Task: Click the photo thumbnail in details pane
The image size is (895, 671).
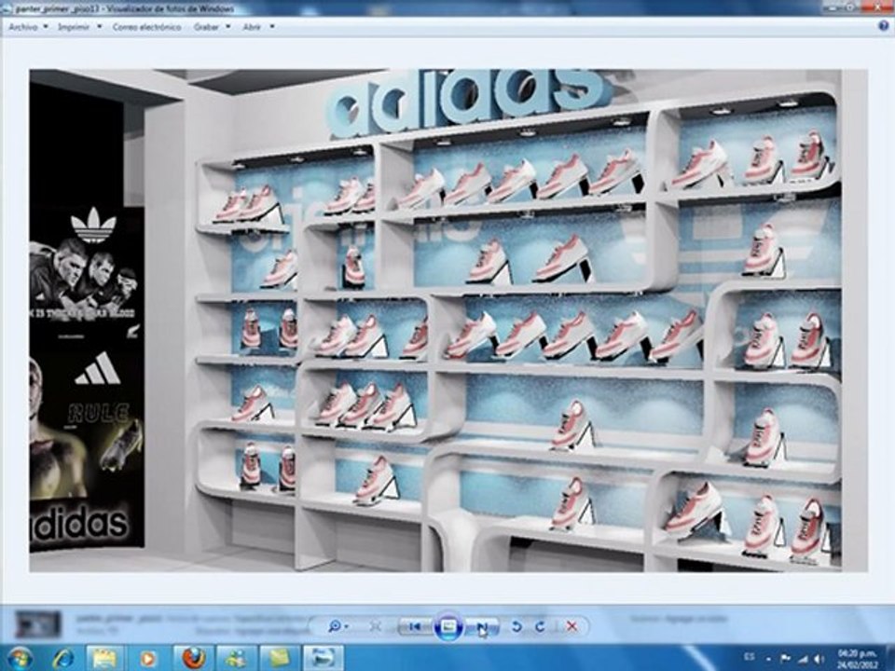Action: coord(37,624)
